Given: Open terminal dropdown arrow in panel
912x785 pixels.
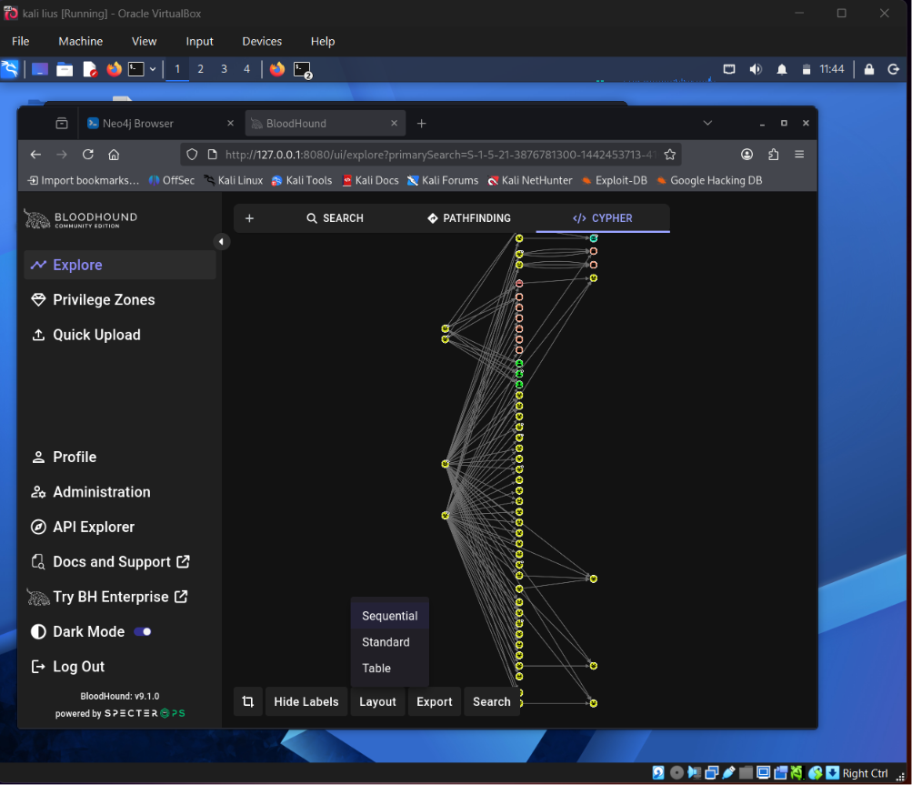Looking at the screenshot, I should 153,69.
